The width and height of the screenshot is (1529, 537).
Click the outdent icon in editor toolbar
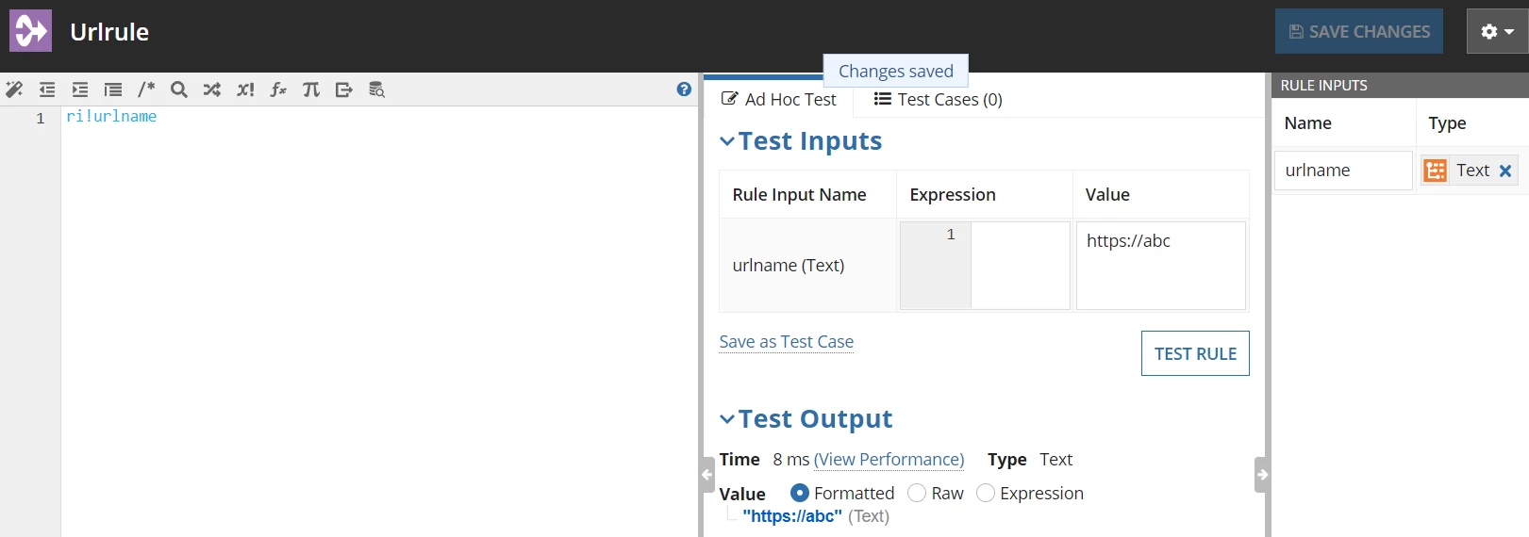point(47,89)
